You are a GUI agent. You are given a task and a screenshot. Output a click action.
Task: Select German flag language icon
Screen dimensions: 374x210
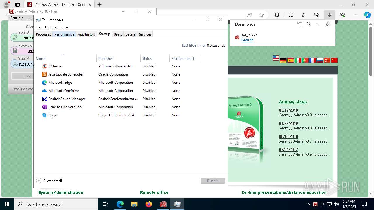(283, 60)
